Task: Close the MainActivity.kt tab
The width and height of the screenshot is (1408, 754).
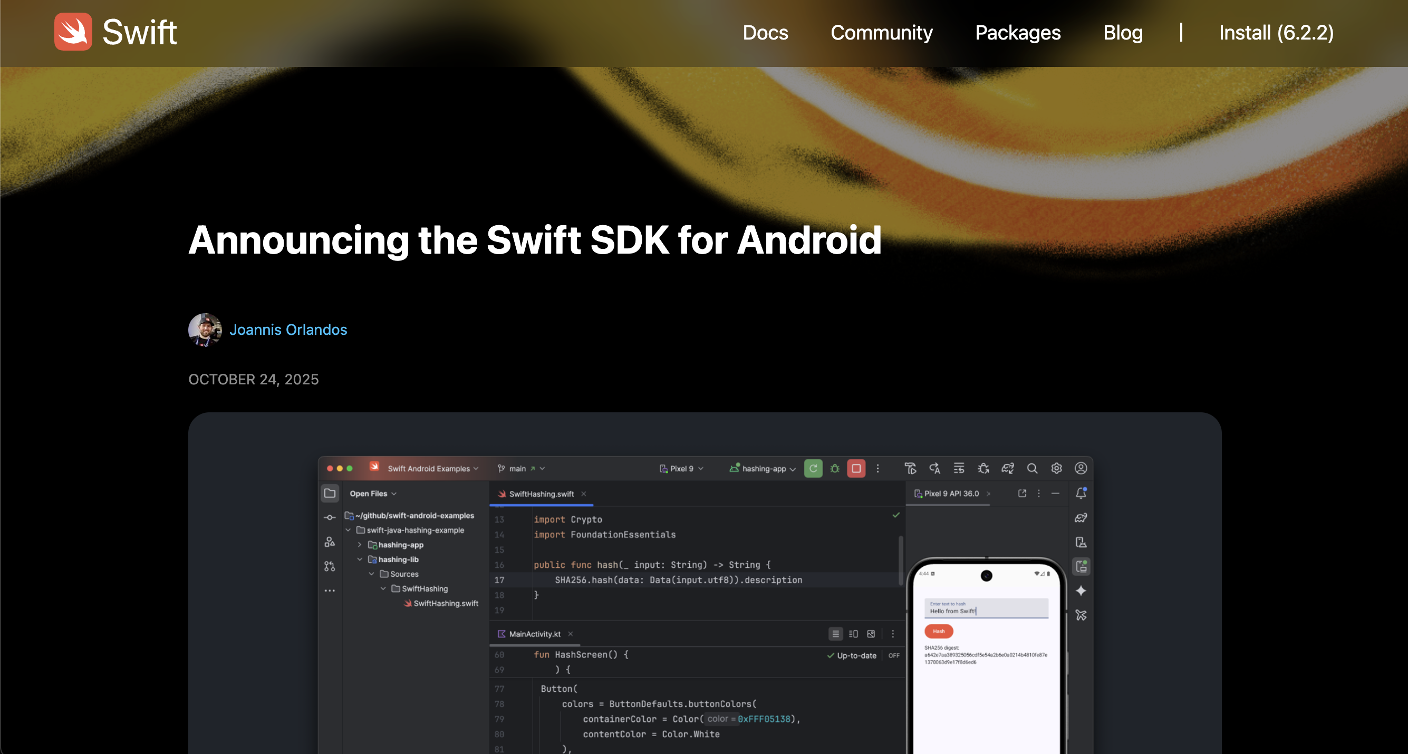Action: point(570,634)
